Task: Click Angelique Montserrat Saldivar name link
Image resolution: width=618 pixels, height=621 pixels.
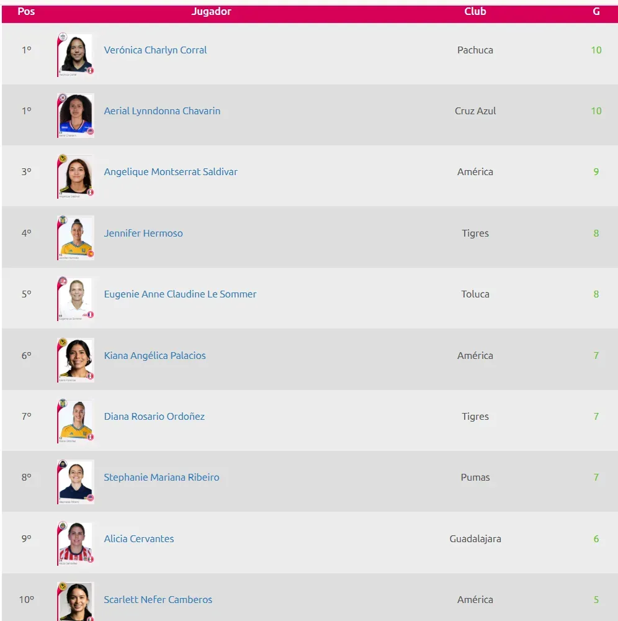Action: pos(171,172)
